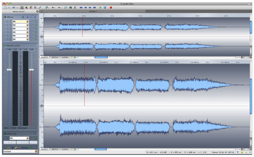The width and height of the screenshot is (254, 157).
Task: Click the blue stop button
Action: pos(105,8)
